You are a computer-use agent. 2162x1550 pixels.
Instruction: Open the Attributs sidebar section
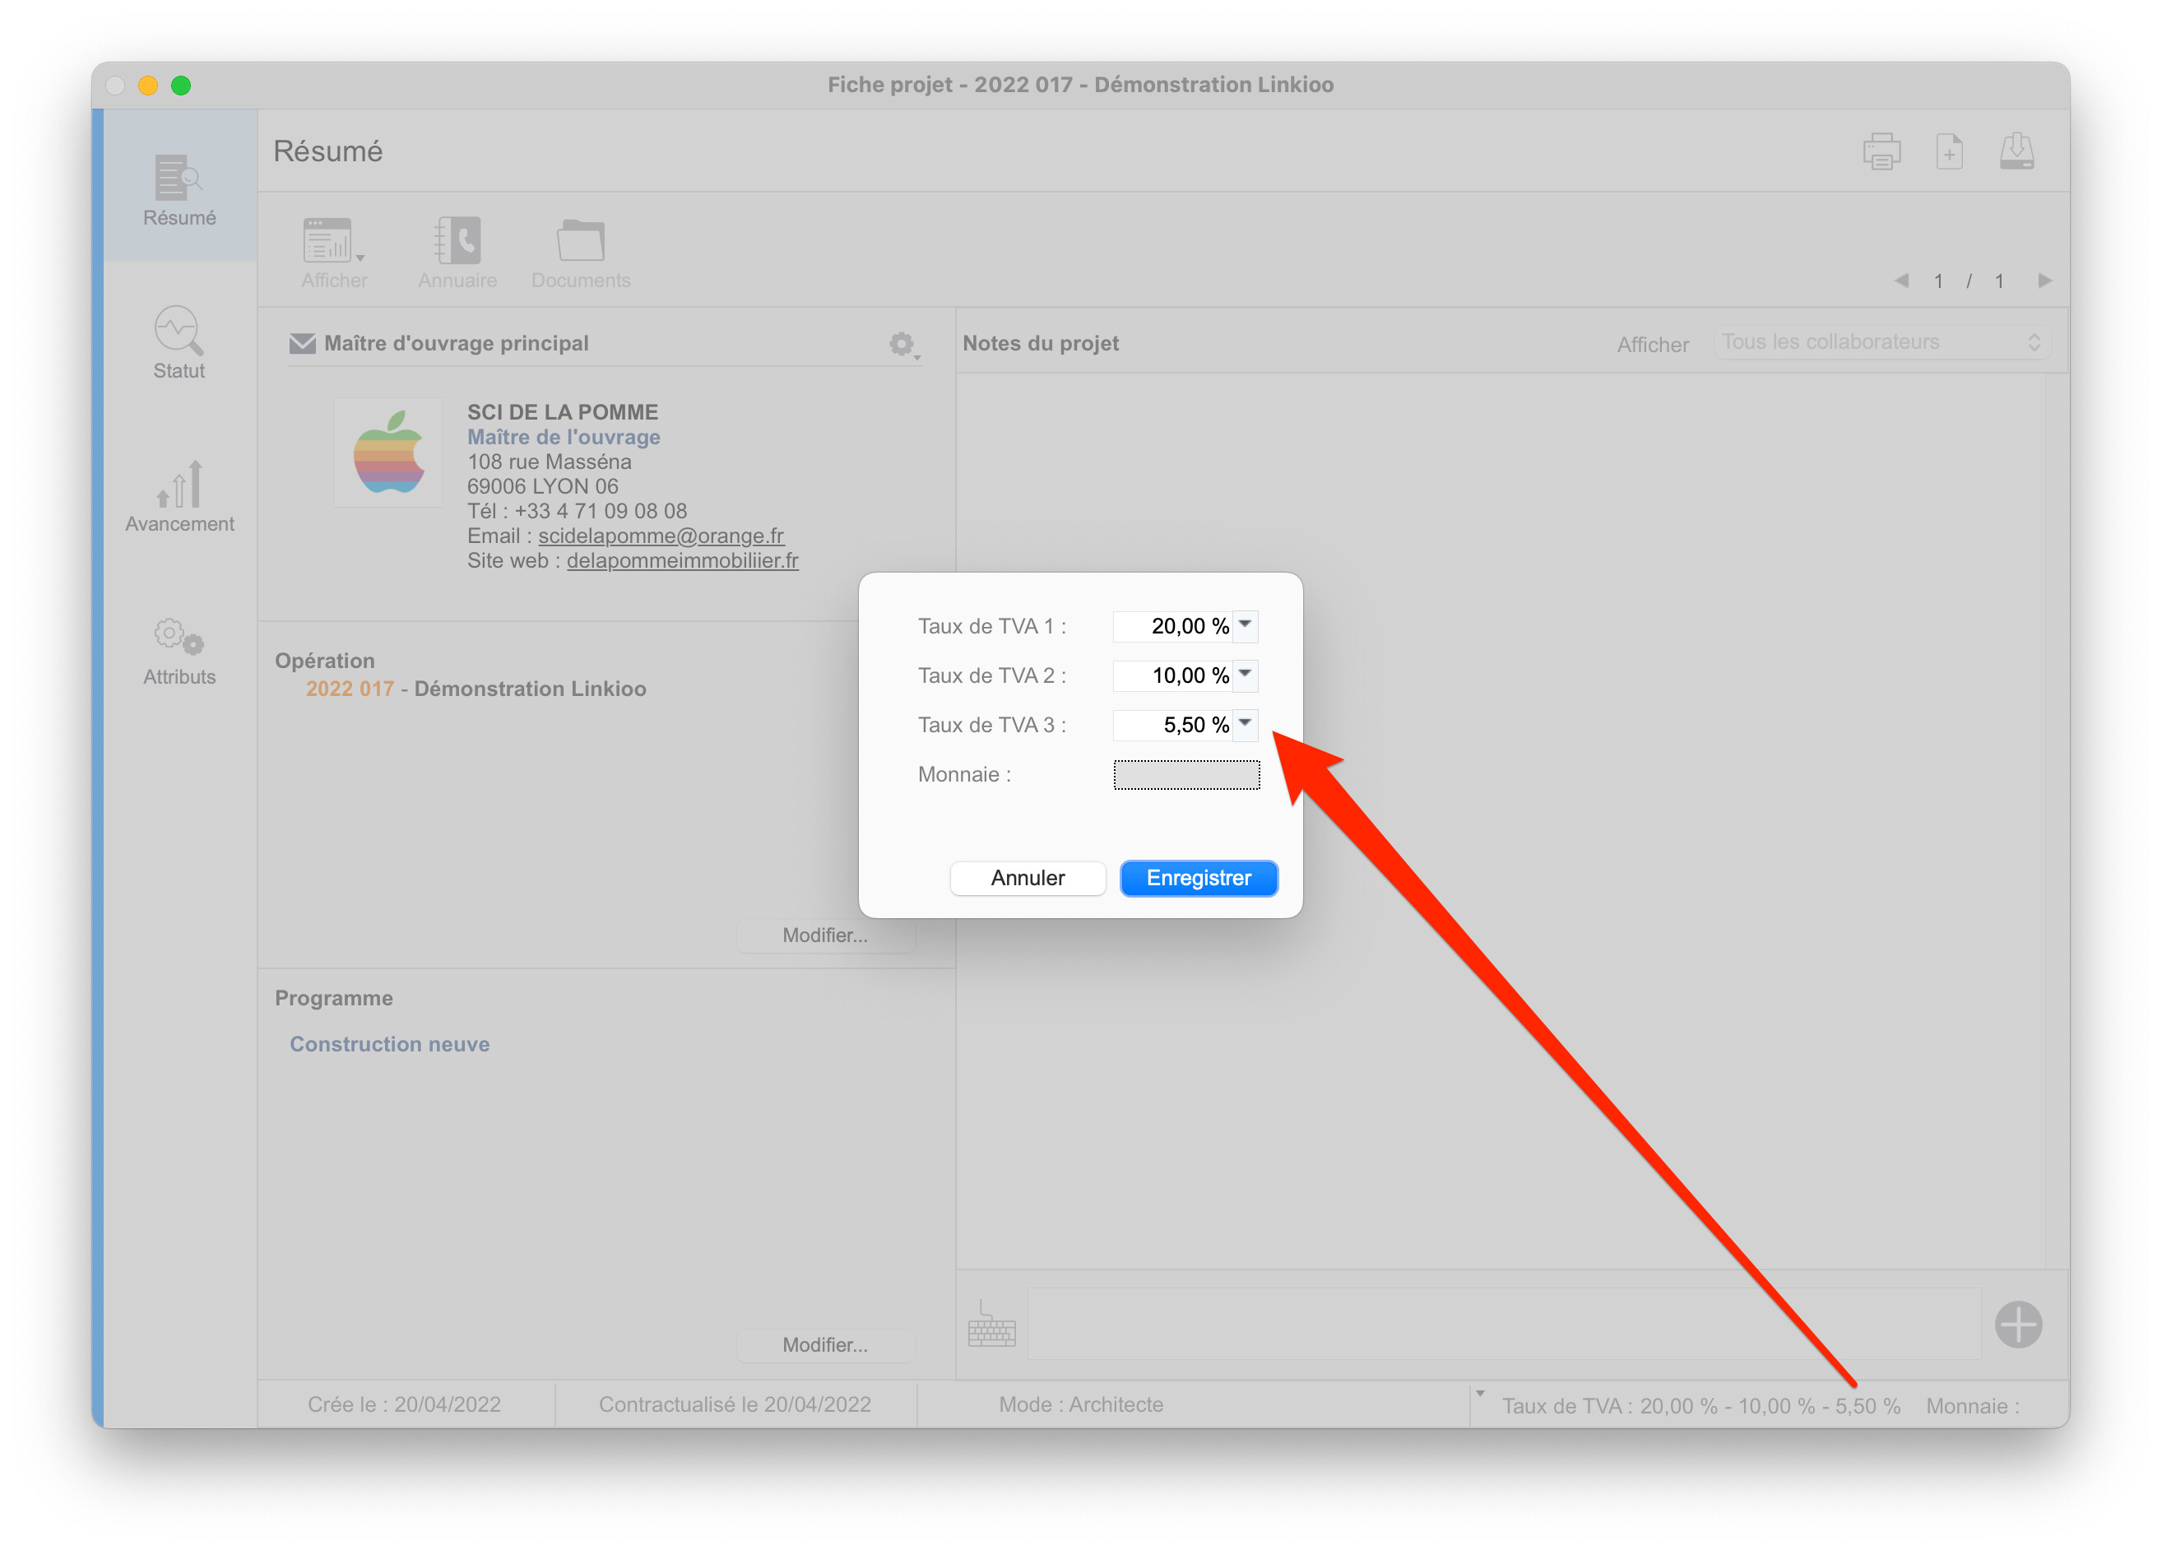click(x=179, y=650)
